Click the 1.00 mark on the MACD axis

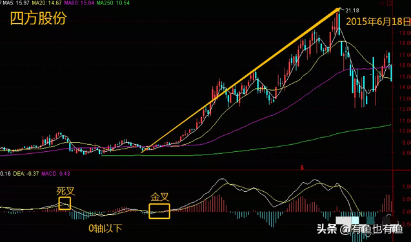[x=406, y=187]
